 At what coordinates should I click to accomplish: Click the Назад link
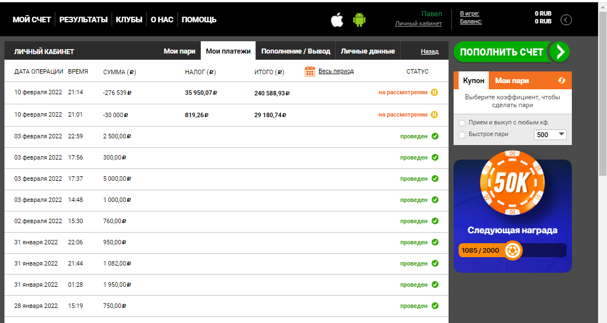click(430, 51)
